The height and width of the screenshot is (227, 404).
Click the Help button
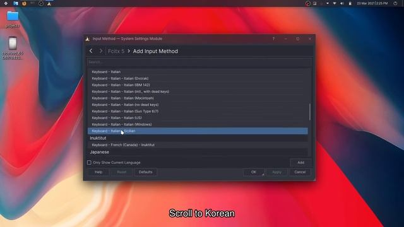[x=98, y=172]
